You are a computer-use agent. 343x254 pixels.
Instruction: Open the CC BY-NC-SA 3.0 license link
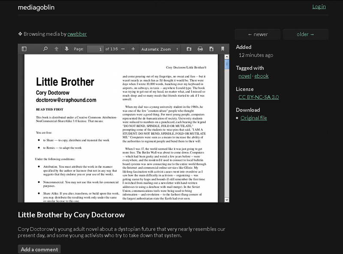259,97
